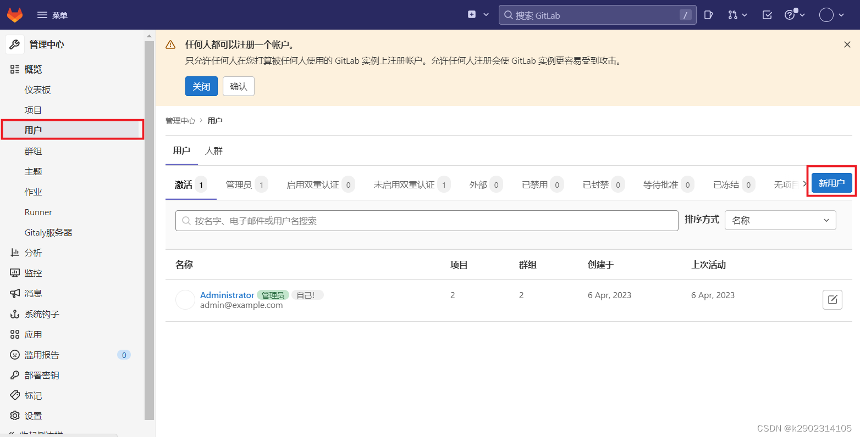
Task: Click the user search input field
Action: [x=427, y=221]
